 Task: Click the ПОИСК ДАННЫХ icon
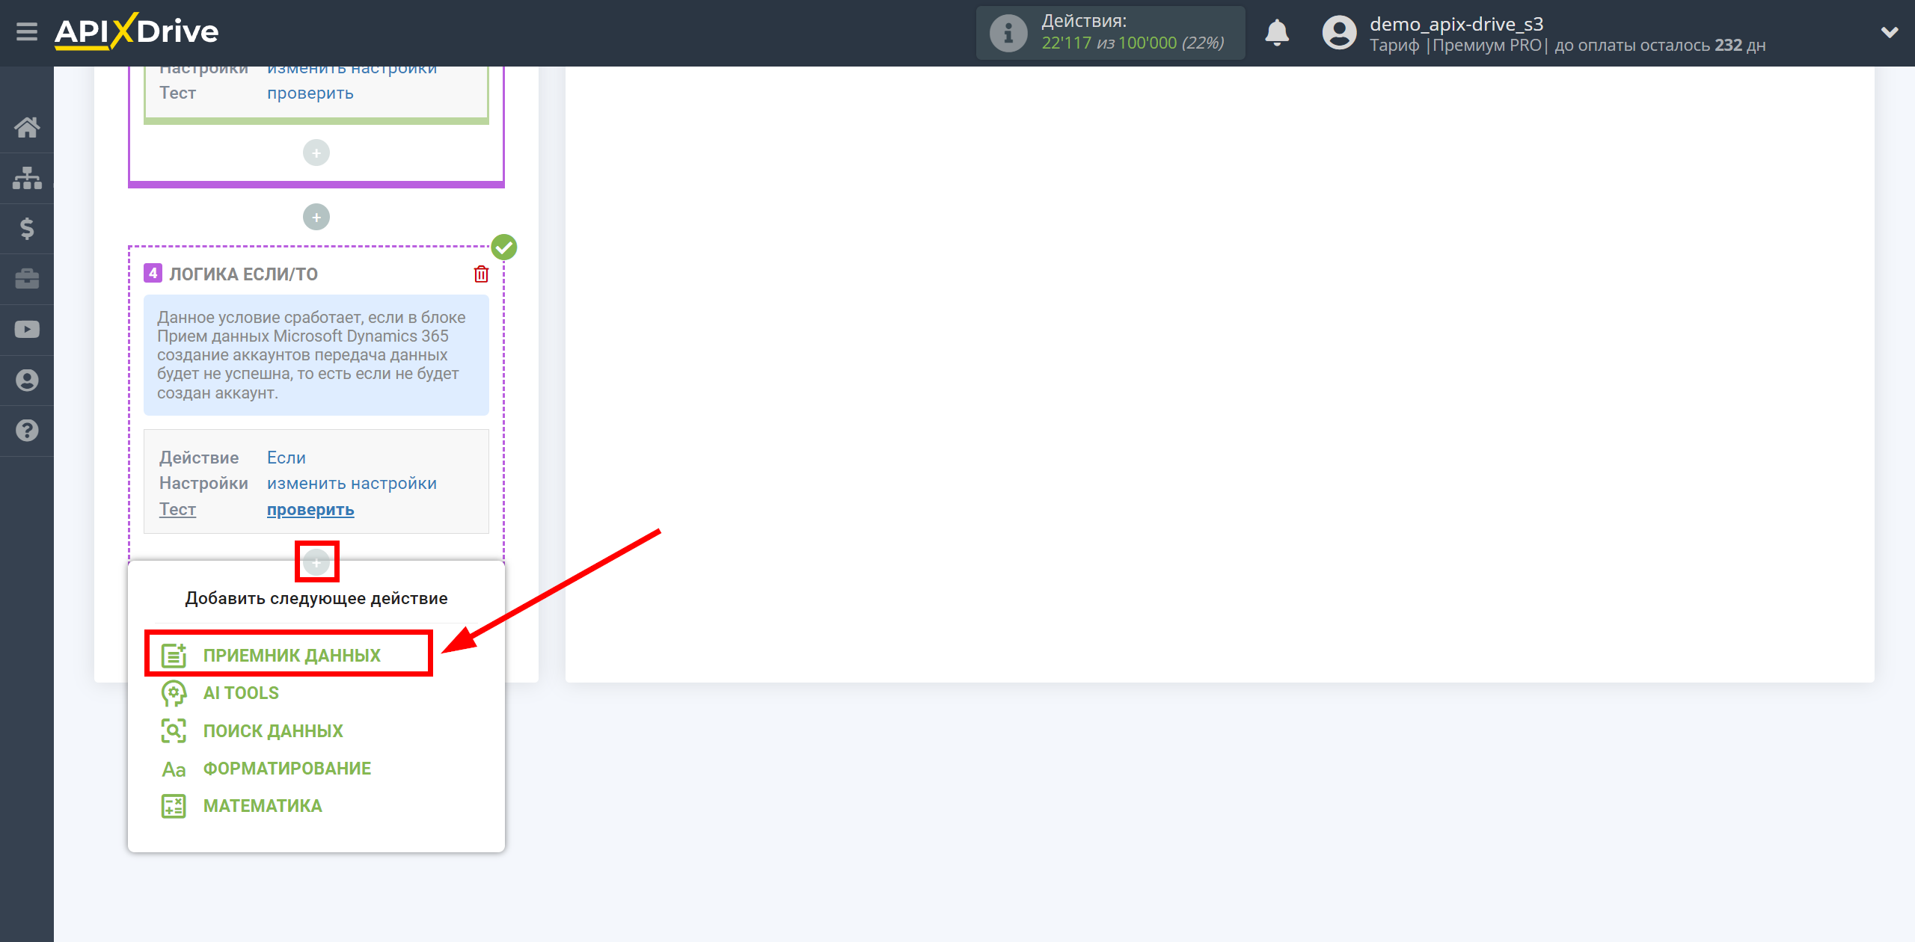coord(172,731)
